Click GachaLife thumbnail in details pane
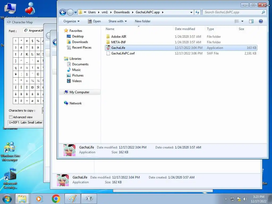This screenshot has height=204, width=272. pos(69,150)
